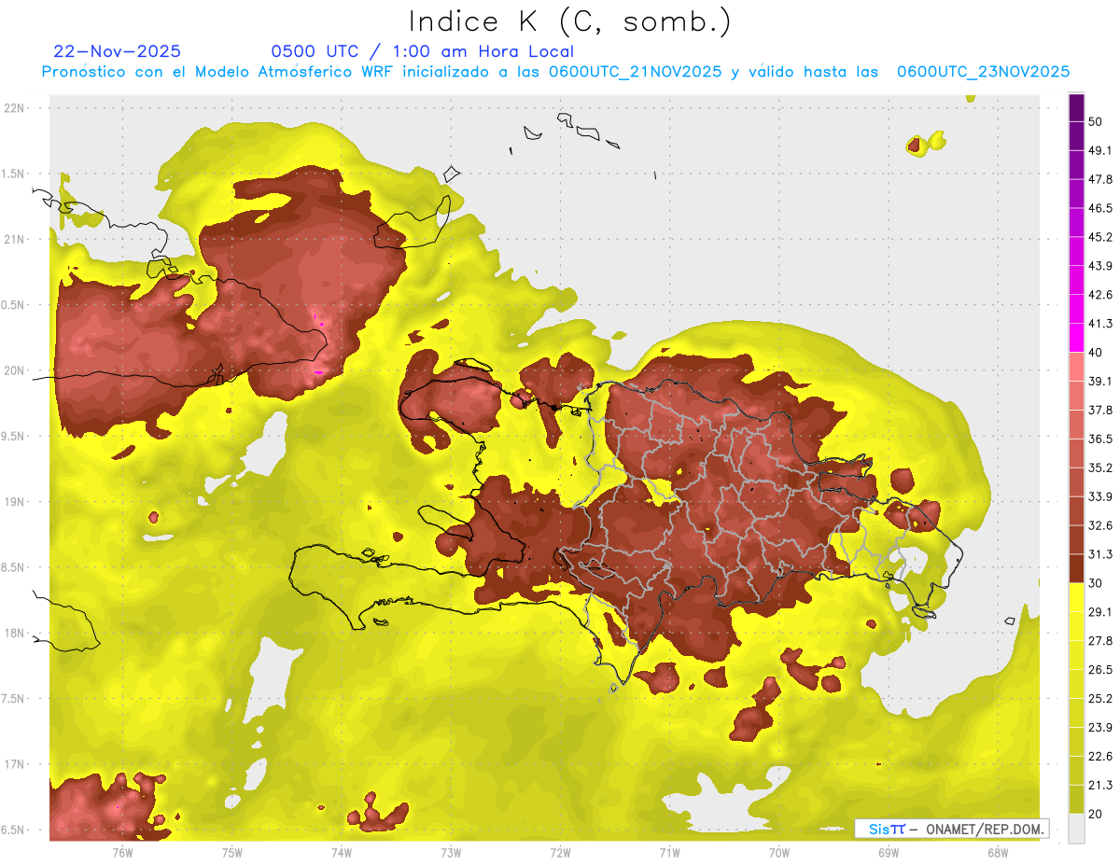Screen dimensions: 1120x865
Task: Click the "69W" longitude label
Action: pos(888,852)
